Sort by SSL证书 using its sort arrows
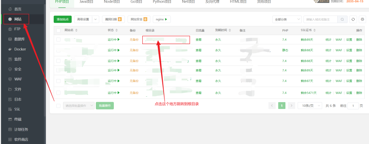369x144 pixels. coord(314,30)
